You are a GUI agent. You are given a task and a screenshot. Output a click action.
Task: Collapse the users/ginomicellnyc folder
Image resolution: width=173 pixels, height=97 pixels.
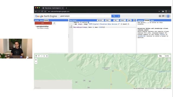click(35, 26)
